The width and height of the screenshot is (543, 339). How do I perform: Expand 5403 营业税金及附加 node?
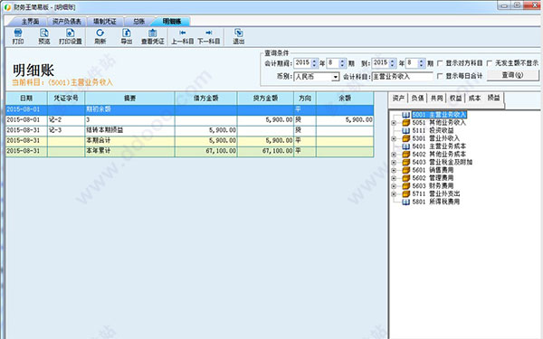394,163
